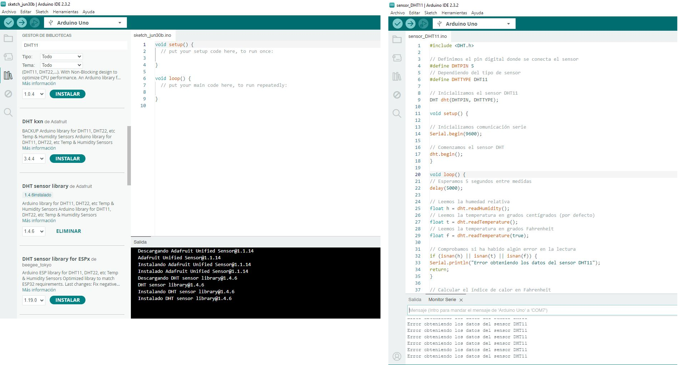Open Boards Manager icon in sensor_DHT11 sidebar
This screenshot has height=365, width=678.
(397, 58)
